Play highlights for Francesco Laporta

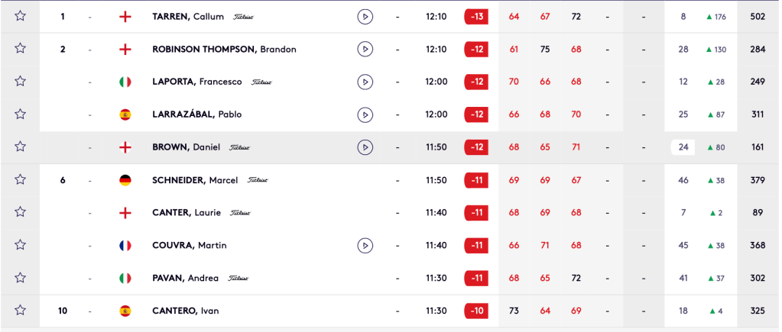click(x=365, y=82)
